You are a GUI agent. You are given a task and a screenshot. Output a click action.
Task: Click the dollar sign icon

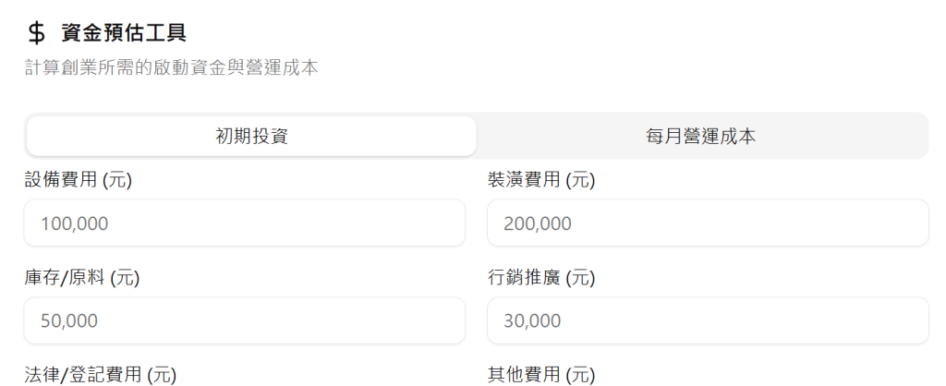coord(36,33)
